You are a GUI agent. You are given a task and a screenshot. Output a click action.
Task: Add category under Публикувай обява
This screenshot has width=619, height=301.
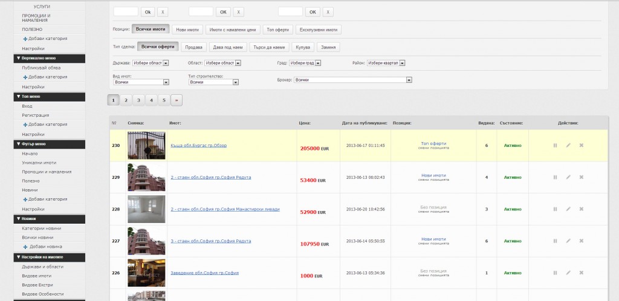point(45,77)
